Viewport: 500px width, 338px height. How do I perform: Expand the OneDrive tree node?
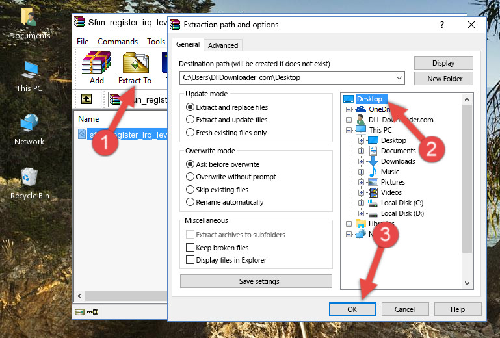coord(349,109)
